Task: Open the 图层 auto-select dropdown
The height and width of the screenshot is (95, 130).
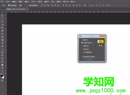Action: click(22, 5)
